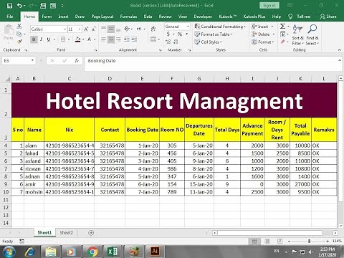Open the Data ribbon tab
This screenshot has height=258, width=344.
pyautogui.click(x=148, y=16)
